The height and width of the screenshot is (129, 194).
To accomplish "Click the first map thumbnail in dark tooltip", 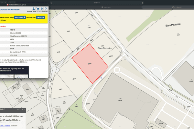I will tap(7, 76).
